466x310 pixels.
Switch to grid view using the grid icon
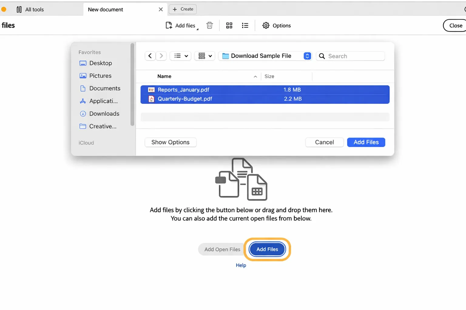coord(229,25)
